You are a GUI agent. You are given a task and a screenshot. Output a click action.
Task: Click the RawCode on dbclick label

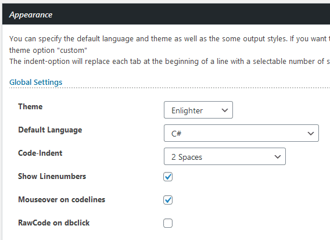coord(54,223)
